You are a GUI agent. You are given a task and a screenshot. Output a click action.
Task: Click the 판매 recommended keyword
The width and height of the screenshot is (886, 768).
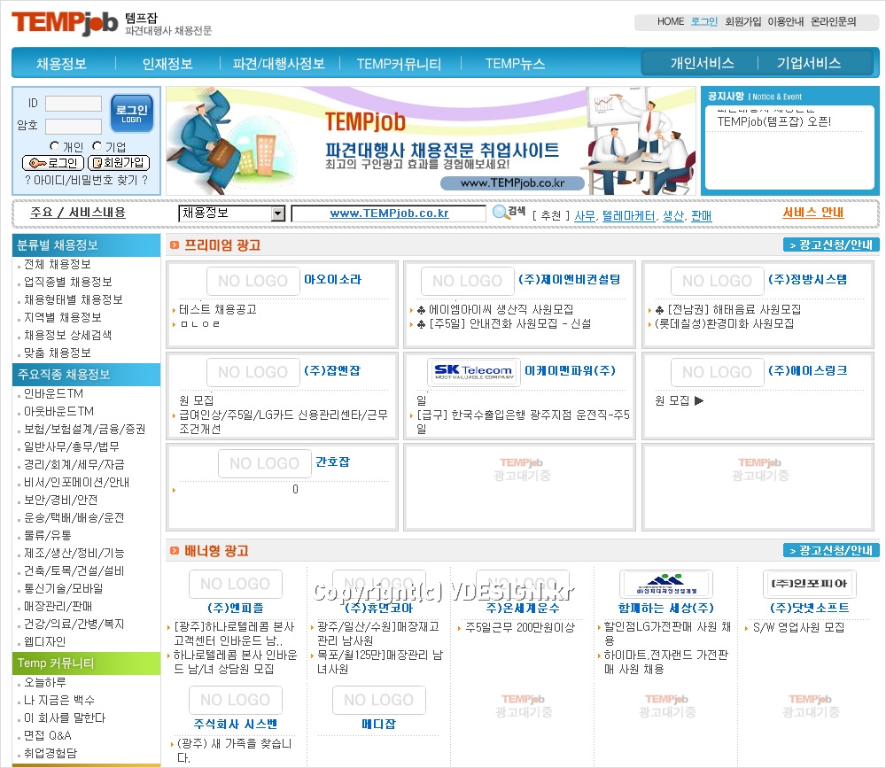pyautogui.click(x=701, y=215)
